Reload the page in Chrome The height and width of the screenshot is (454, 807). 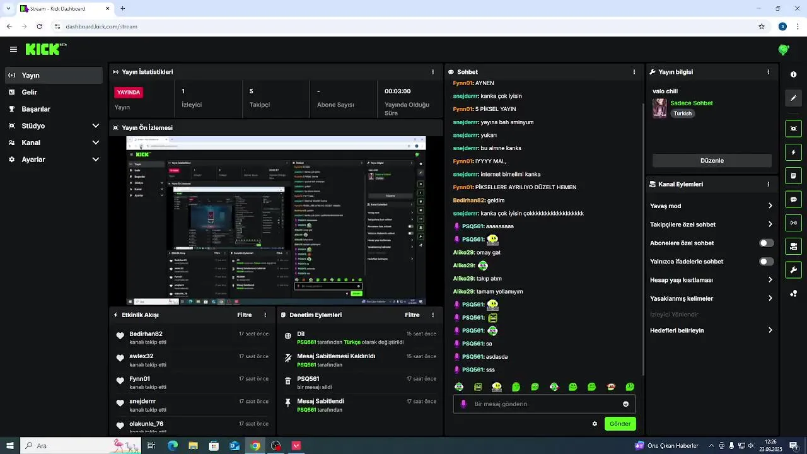39,26
